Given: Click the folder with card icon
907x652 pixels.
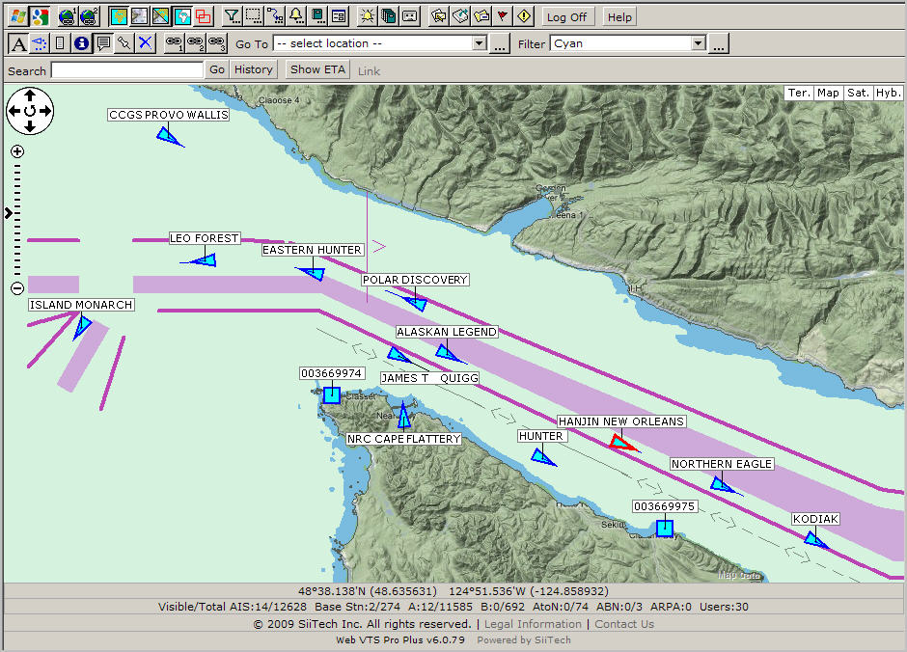Looking at the screenshot, I should click(481, 16).
